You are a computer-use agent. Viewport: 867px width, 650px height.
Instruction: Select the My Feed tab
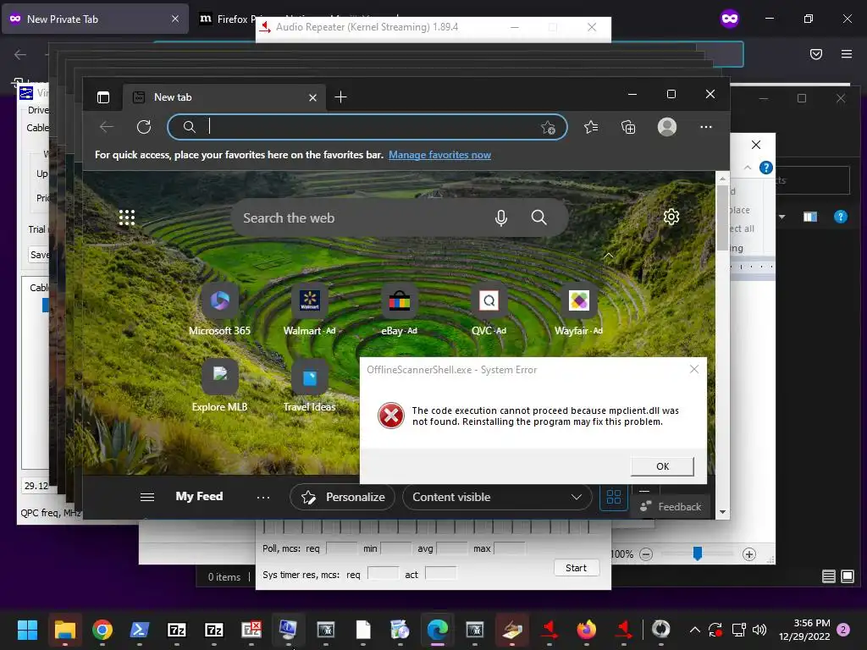point(199,496)
